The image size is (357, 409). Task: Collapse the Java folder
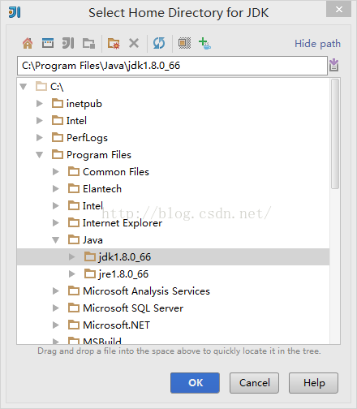[x=56, y=240]
